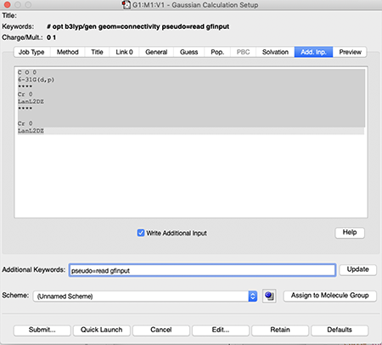Click inside the Additional Keywords field

point(202,270)
